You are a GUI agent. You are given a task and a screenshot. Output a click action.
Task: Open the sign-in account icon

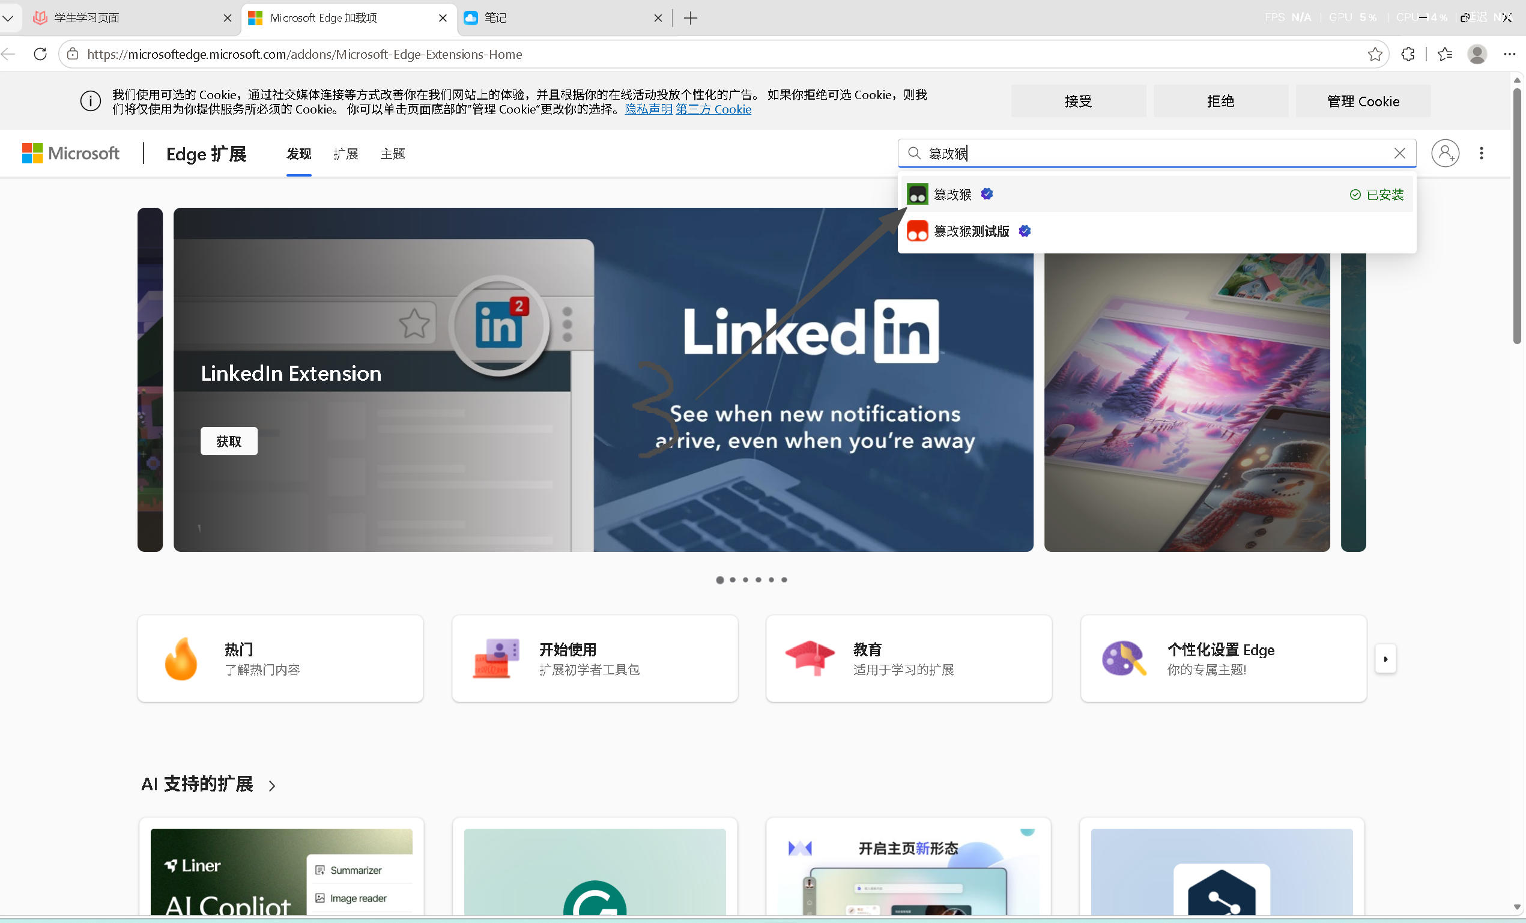click(x=1445, y=153)
